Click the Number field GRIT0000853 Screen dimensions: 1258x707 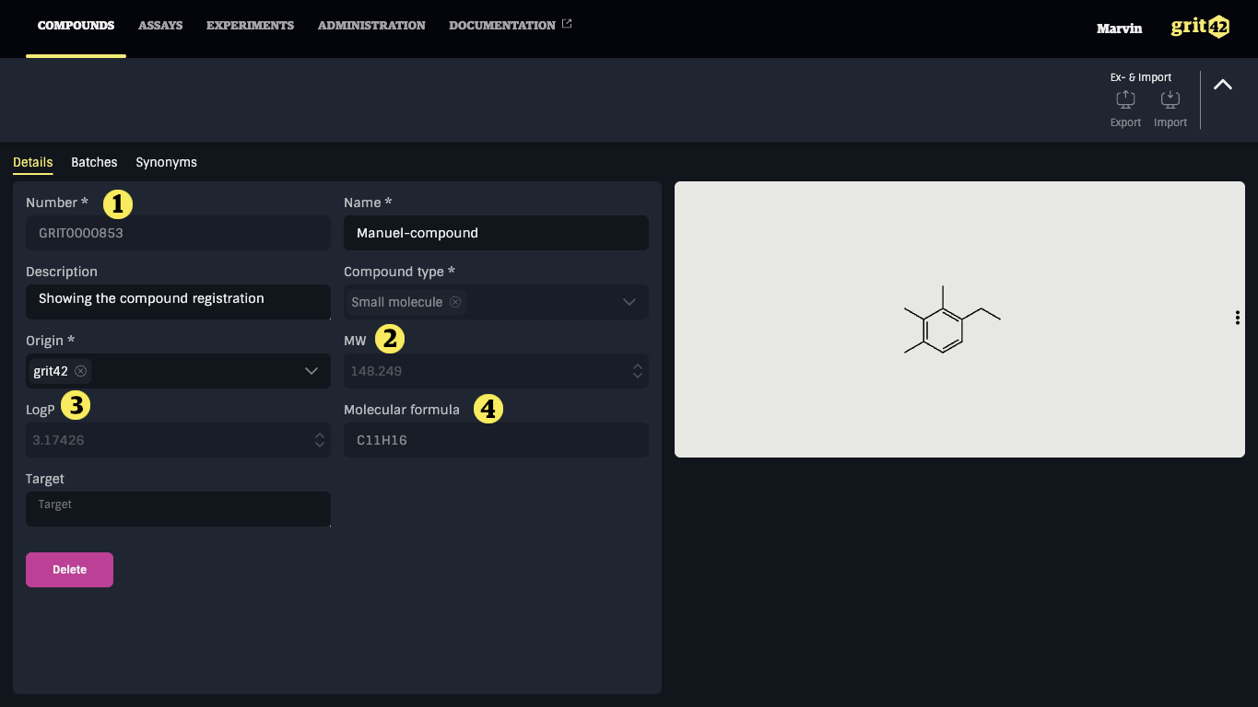coord(178,233)
